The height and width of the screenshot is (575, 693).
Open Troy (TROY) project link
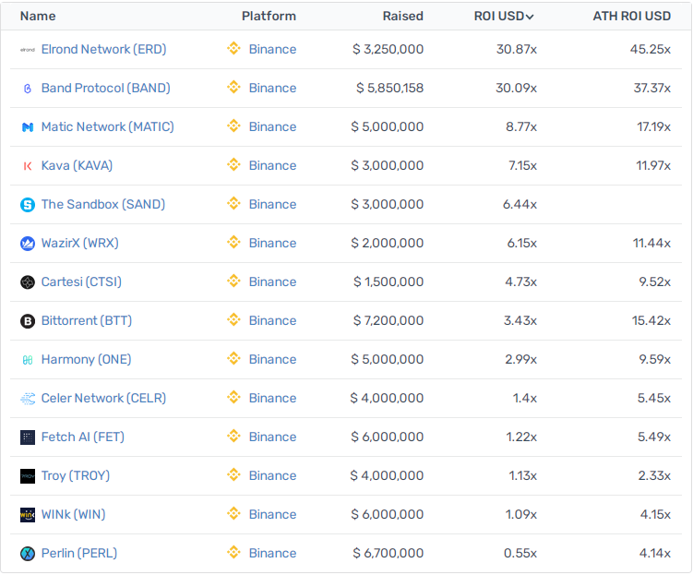76,476
